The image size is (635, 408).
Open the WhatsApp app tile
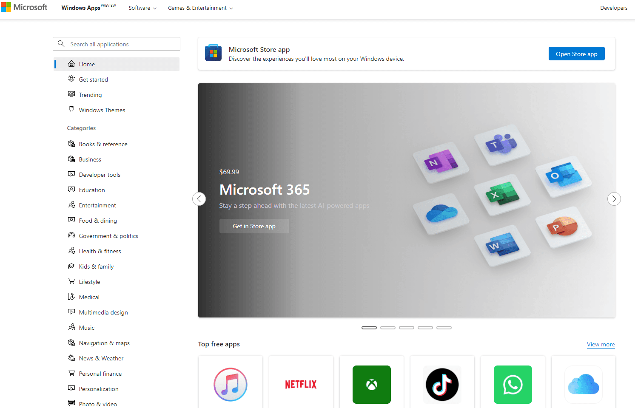point(513,382)
